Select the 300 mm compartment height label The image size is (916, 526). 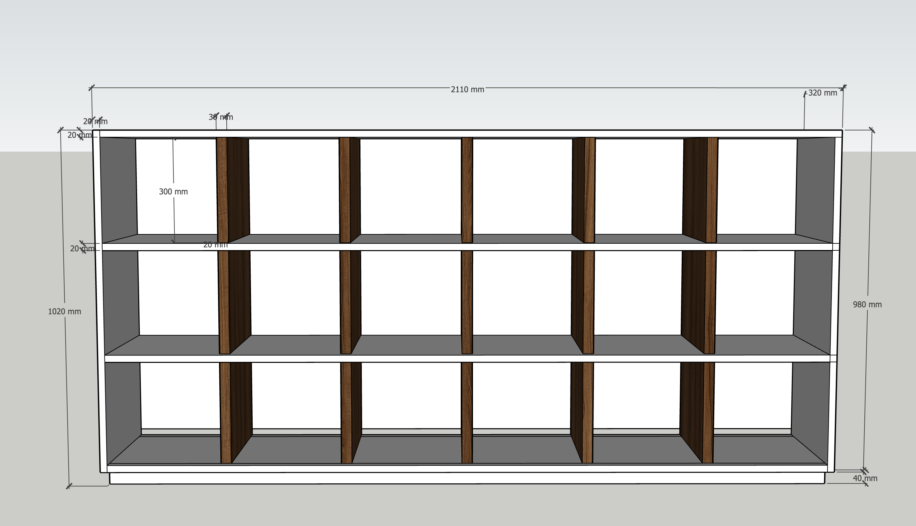173,192
